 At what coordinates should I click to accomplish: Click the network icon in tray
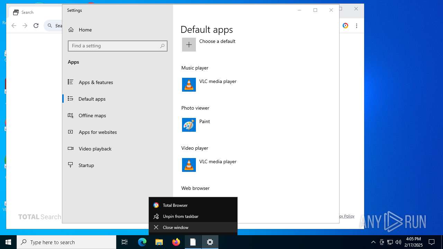(390, 242)
